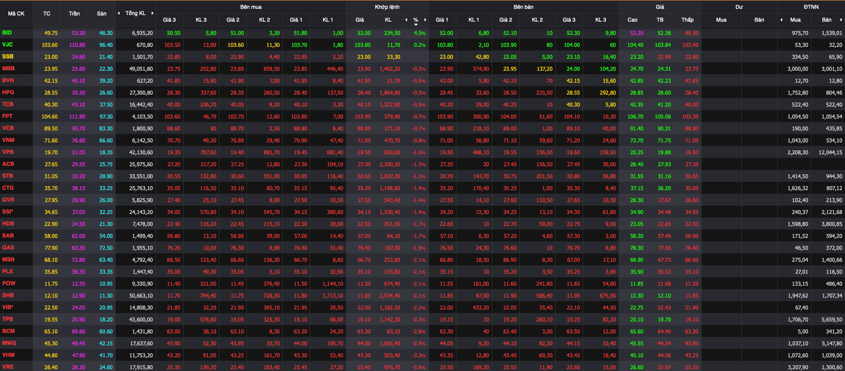This screenshot has width=845, height=371.
Task: Click ACB matched volume 2,200,20
Action: coord(390,164)
